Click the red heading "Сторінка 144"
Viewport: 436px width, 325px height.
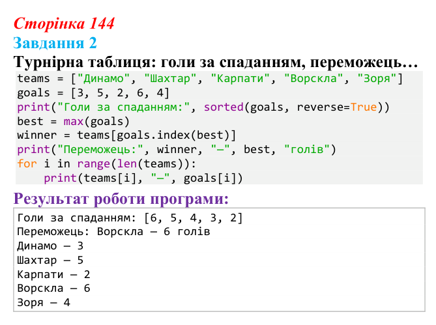(x=64, y=23)
